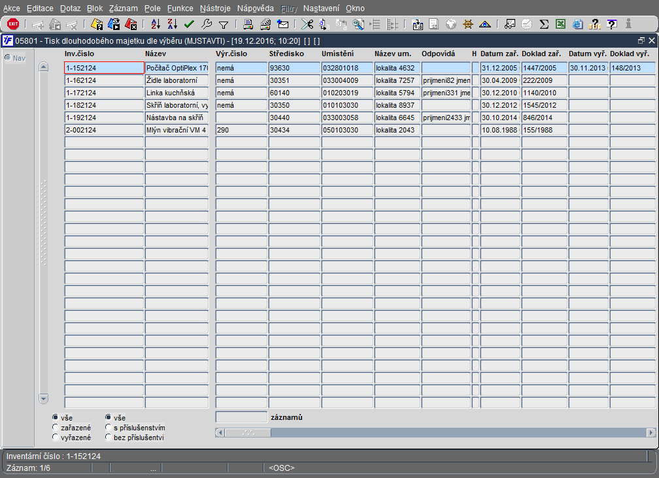Viewport: 659px width, 478px height.
Task: Click the horizontal scrollbar thumb
Action: point(248,432)
